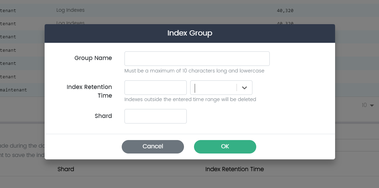
Task: Open the page size dropdown showing 10
Action: [x=368, y=105]
